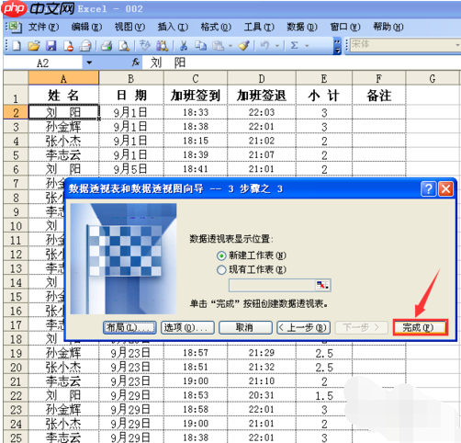461x443 pixels.
Task: Activate the Format Painter brush icon
Action: 244,46
